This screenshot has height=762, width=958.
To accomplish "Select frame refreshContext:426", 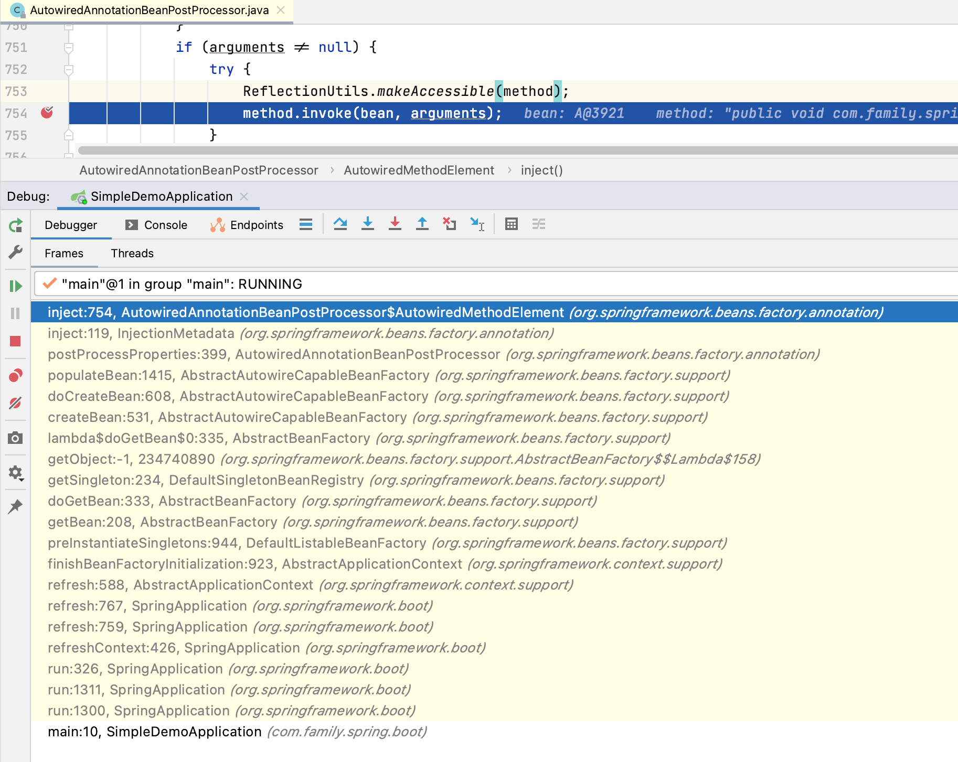I will coord(494,648).
